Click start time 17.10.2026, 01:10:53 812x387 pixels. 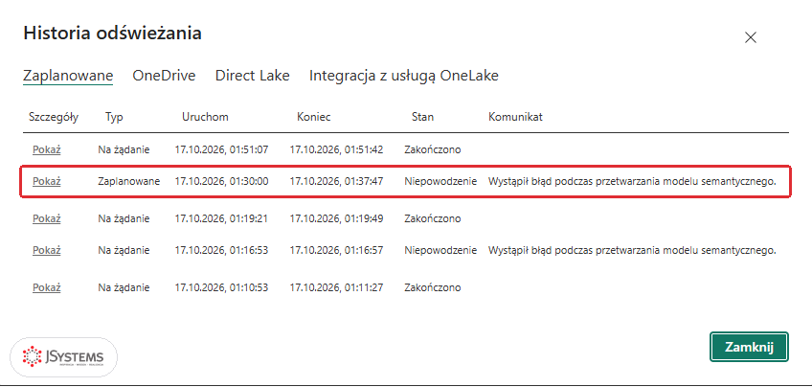click(x=221, y=287)
